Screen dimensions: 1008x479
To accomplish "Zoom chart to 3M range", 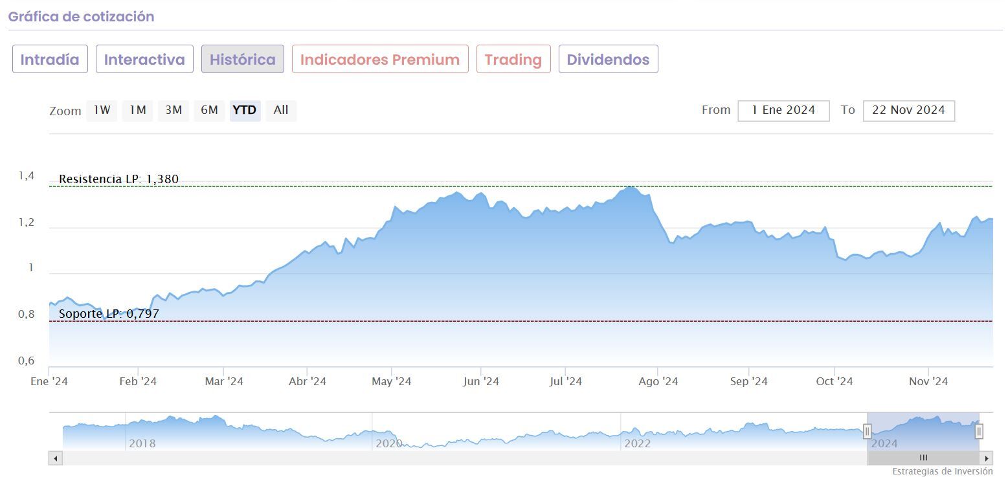I will click(173, 110).
